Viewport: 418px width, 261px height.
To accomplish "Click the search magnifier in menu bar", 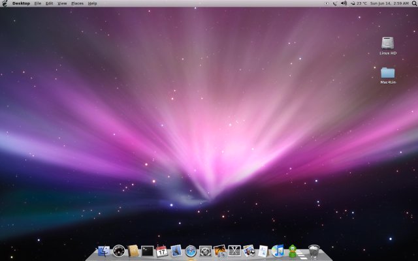I will (413, 3).
